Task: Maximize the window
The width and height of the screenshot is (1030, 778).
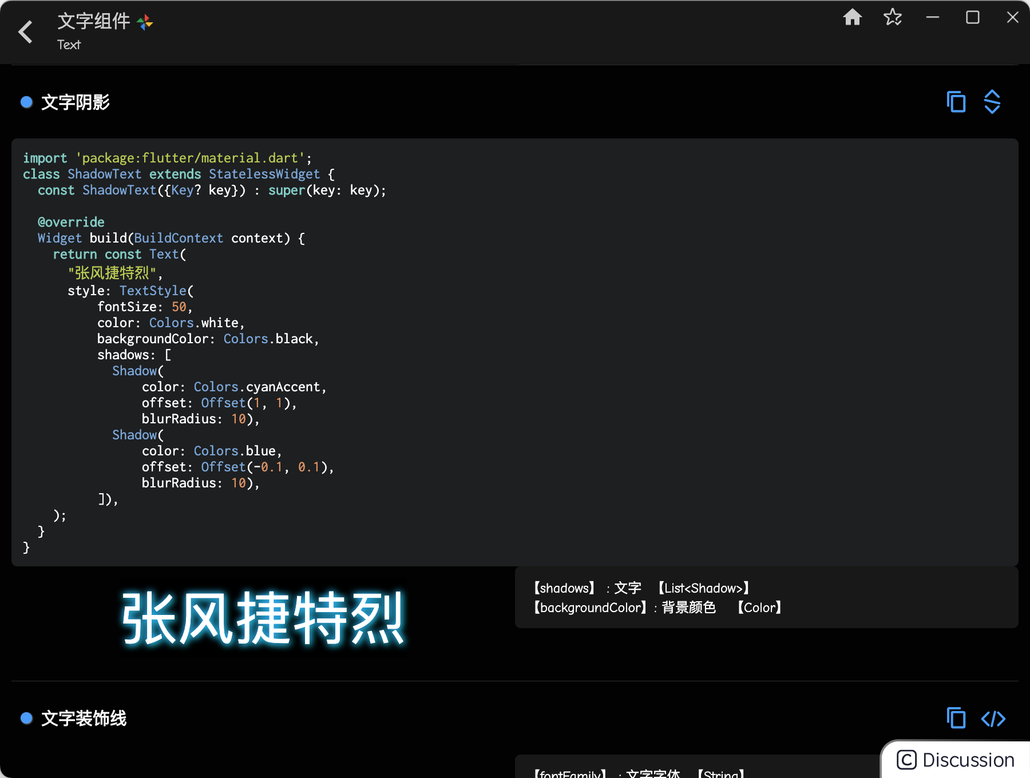Action: (973, 17)
